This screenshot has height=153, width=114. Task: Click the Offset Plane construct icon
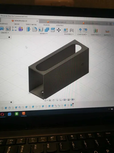click(95, 31)
